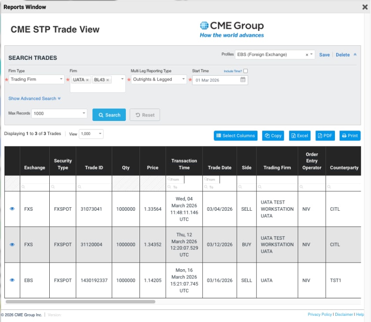371x322 pixels.
Task: Reset the search criteria
Action: coord(145,115)
